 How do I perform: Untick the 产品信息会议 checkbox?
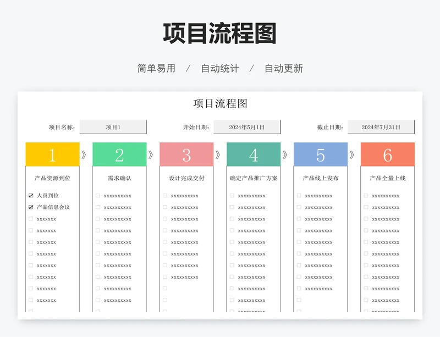(31, 207)
